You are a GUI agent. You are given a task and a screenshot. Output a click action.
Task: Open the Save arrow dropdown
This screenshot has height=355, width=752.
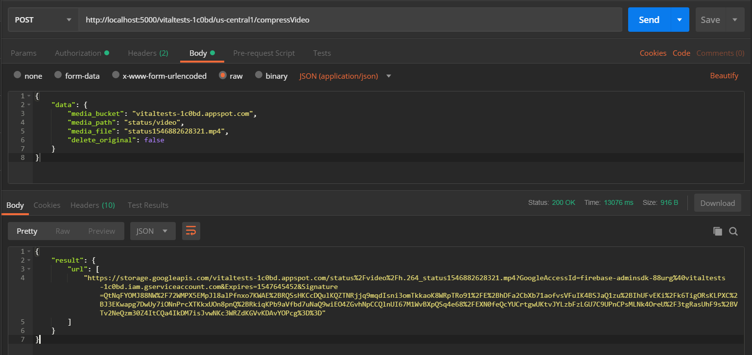pyautogui.click(x=735, y=20)
